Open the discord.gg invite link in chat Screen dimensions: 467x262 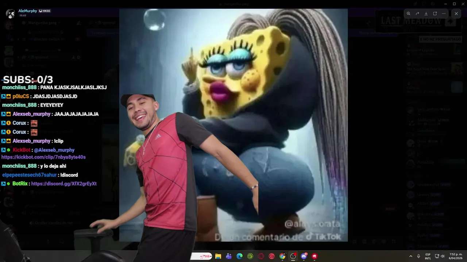(x=64, y=184)
